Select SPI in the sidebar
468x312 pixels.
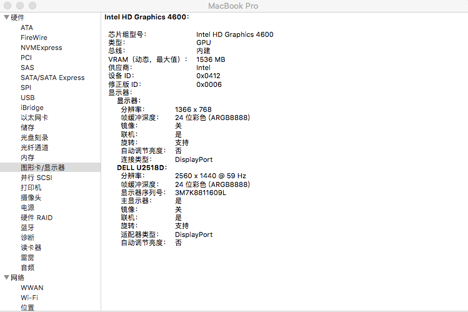click(26, 88)
